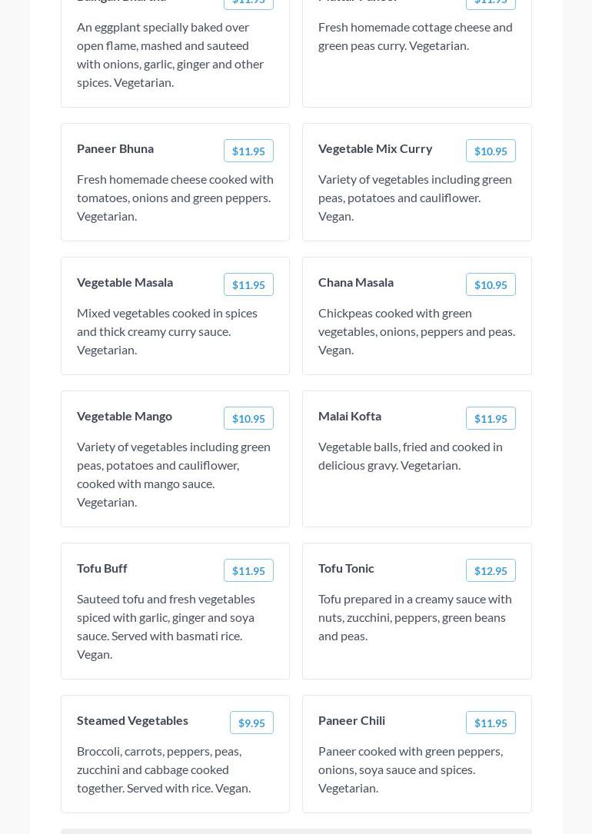Add Vegetable Mix Curry via its $10.95 button
Viewport: 592px width, 834px height.
491,151
